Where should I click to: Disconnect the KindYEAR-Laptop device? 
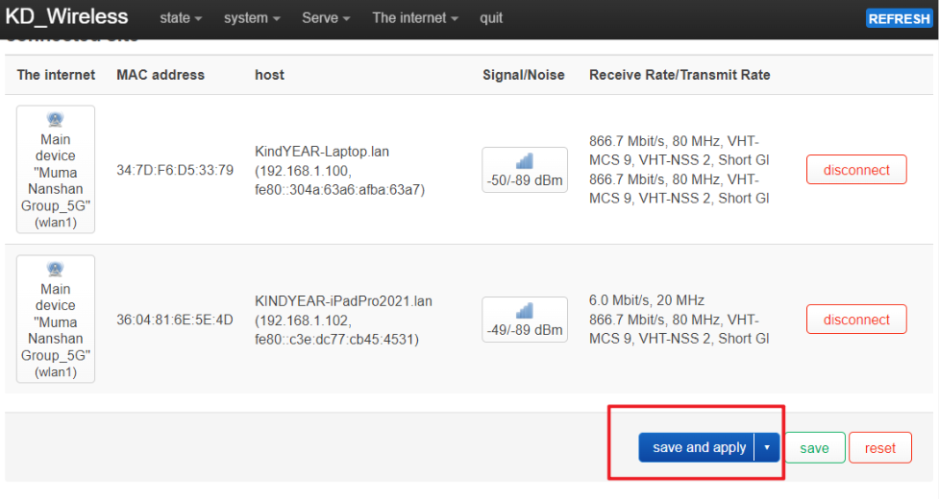tap(856, 170)
